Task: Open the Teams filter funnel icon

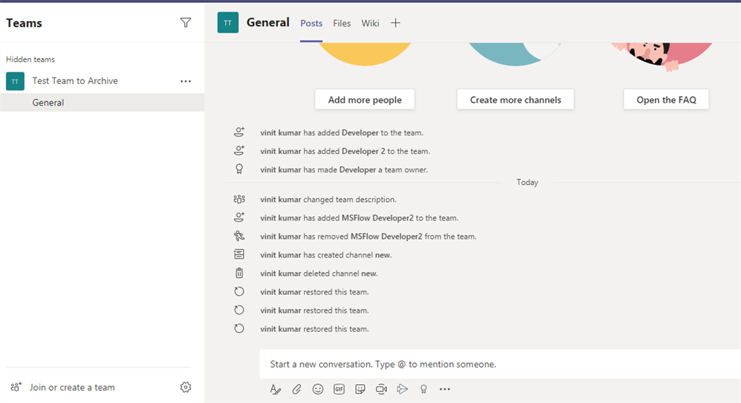Action: (x=186, y=22)
